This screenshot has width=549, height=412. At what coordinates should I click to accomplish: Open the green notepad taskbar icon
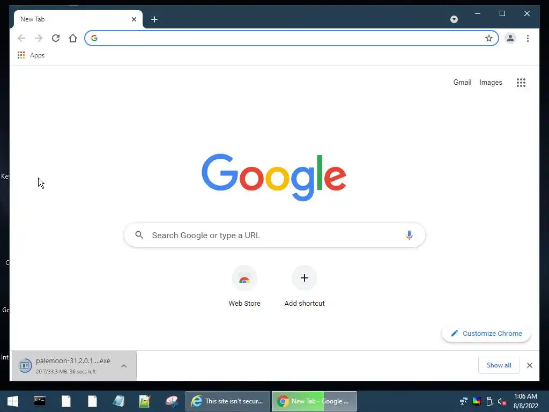click(145, 401)
